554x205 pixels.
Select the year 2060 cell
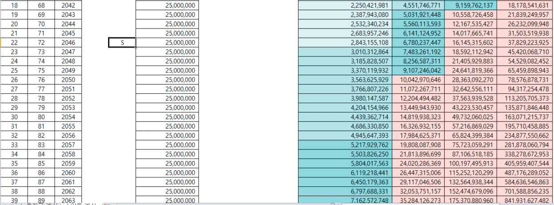click(x=68, y=173)
